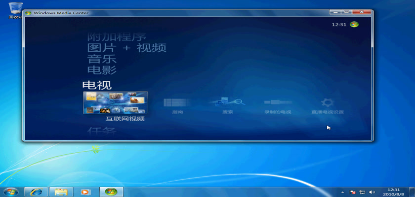The width and height of the screenshot is (415, 197).
Task: Select 图片 + 视频 menu category
Action: [x=126, y=48]
